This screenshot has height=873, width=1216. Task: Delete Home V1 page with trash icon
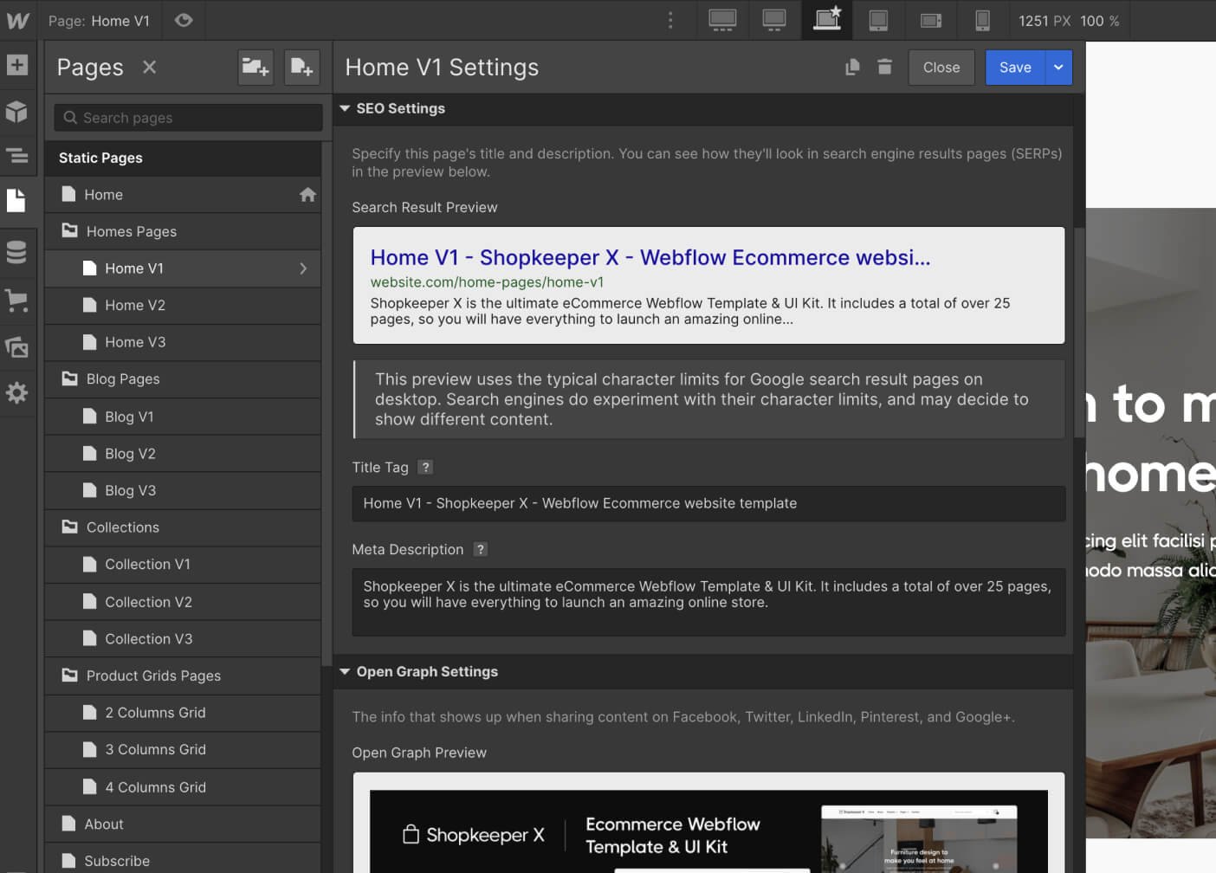[884, 67]
